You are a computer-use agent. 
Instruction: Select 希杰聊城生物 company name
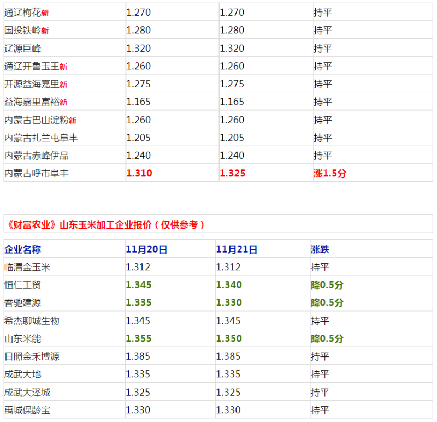pos(32,321)
